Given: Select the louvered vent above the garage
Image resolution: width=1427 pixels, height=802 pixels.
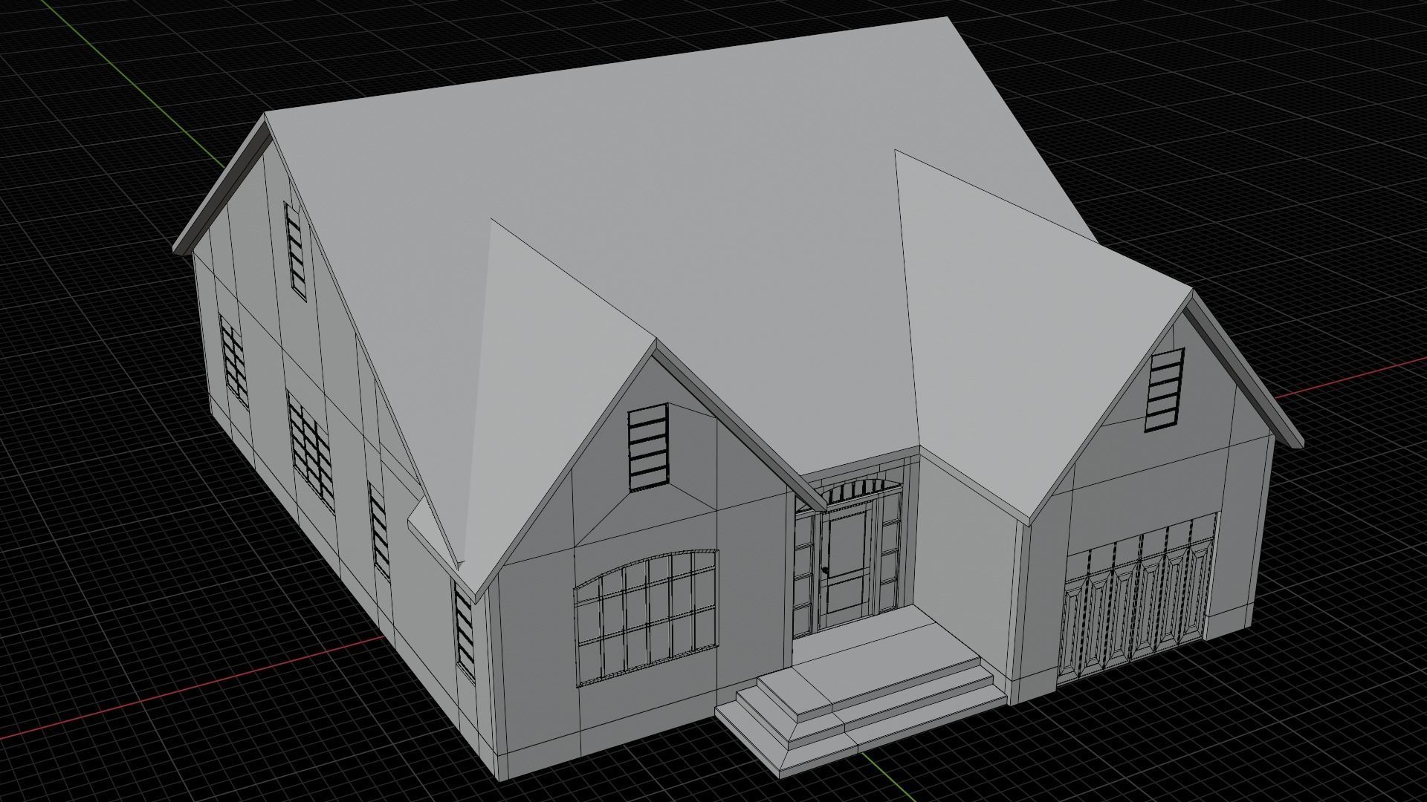Looking at the screenshot, I should 1166,390.
